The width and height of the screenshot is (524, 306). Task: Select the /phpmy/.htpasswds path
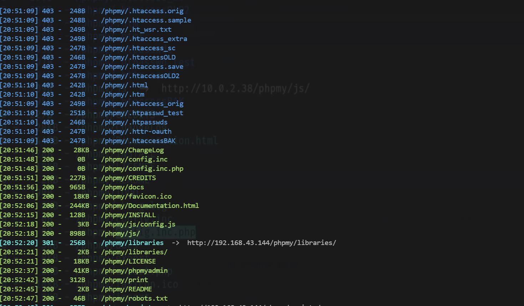[134, 122]
